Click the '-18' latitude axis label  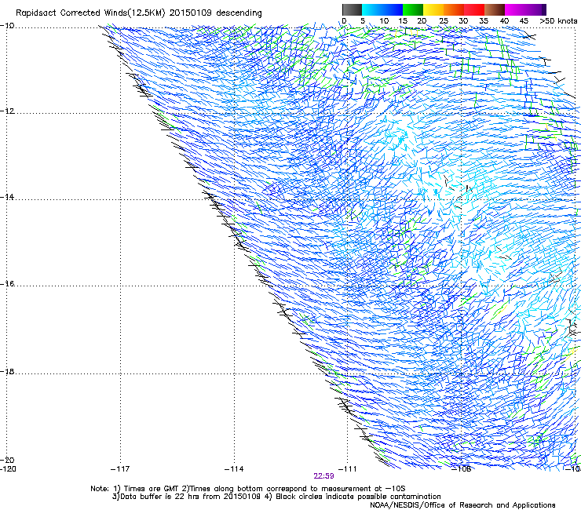(x=7, y=371)
